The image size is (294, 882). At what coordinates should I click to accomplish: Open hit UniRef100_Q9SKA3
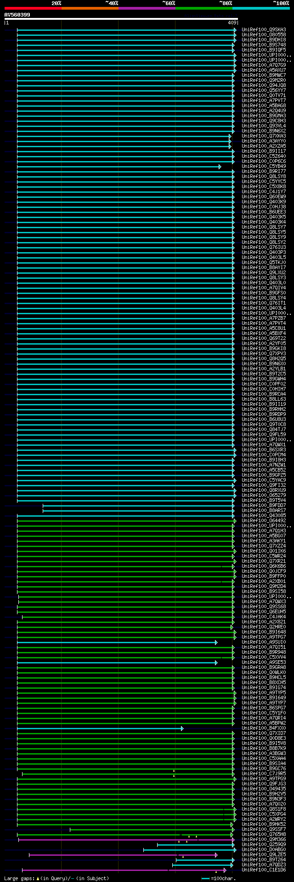coord(264,30)
